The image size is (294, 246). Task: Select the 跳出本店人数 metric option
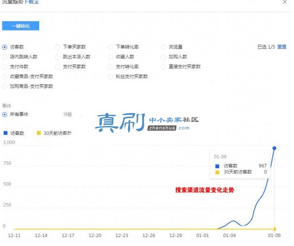pyautogui.click(x=57, y=57)
